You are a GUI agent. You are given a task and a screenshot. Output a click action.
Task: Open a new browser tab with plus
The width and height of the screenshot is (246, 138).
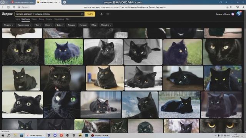(x=65, y=2)
